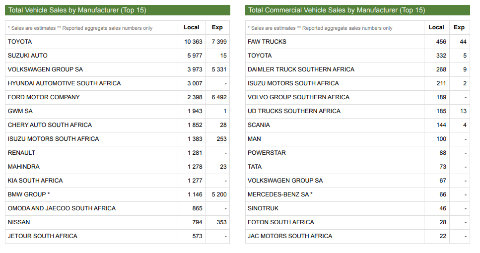480x253 pixels.
Task: Click KIA SOUTH AFRICA name
Action: point(35,181)
